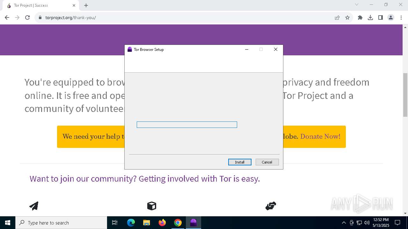This screenshot has width=408, height=229.
Task: Open the notification center icon
Action: (x=397, y=223)
